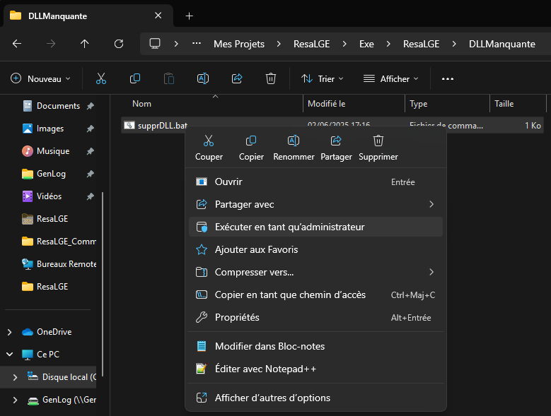Open a new tab with plus button
This screenshot has width=551, height=416.
coord(189,16)
